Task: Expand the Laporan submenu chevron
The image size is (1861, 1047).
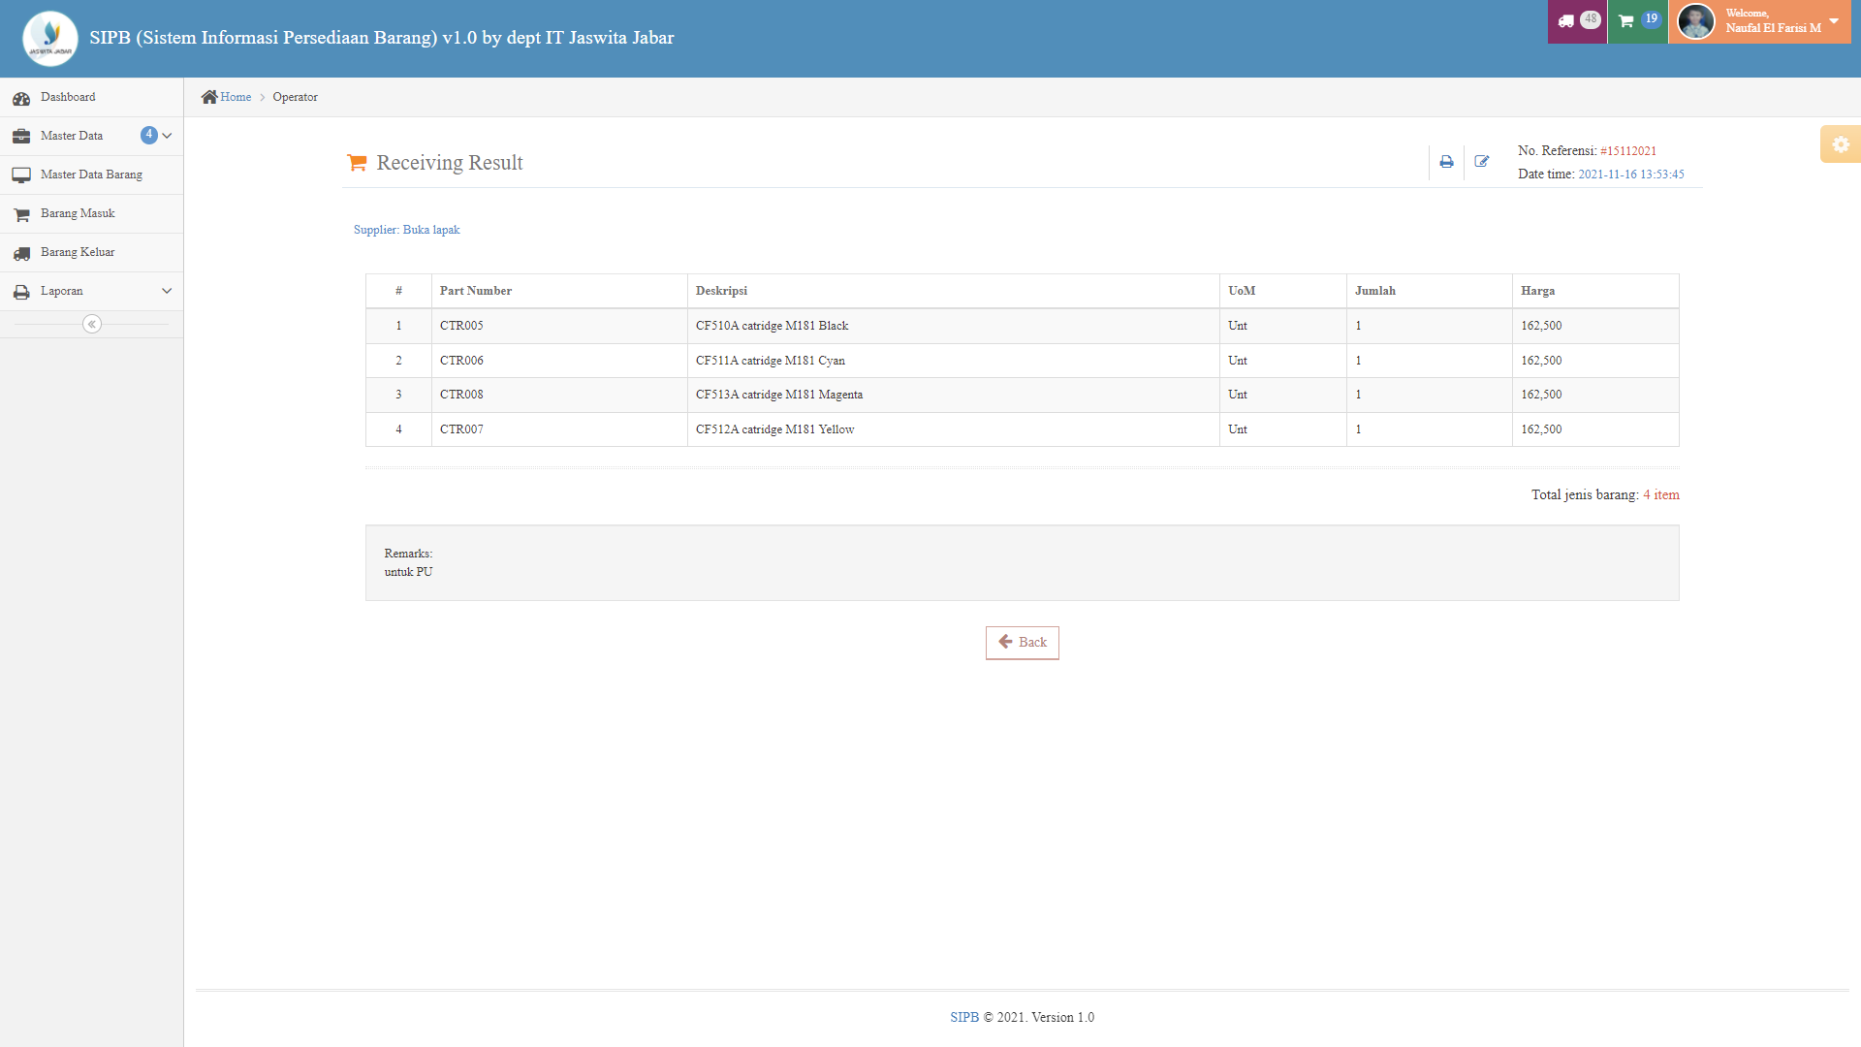Action: click(x=167, y=291)
